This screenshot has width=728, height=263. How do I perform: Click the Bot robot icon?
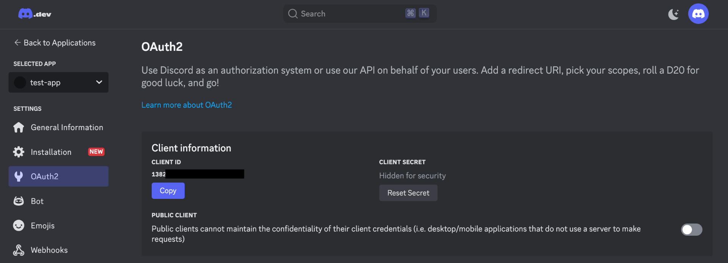19,201
